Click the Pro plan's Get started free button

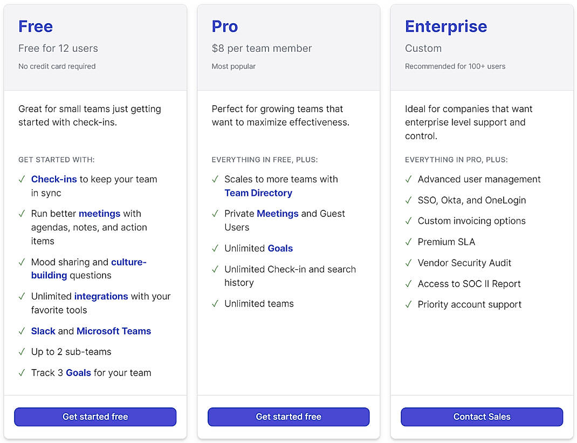[288, 417]
